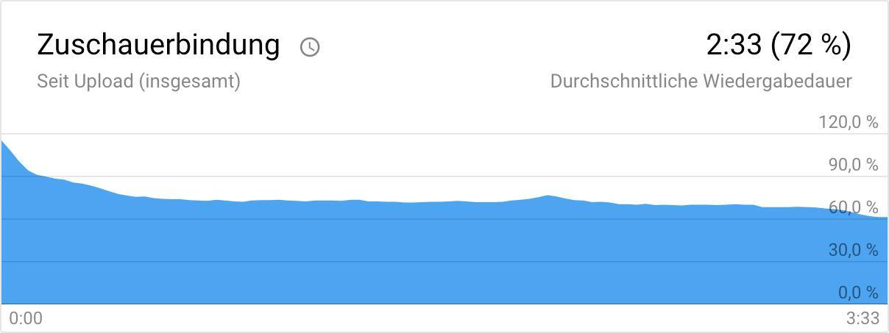Select the small mid-video bump on the retention curve
Screen dimensions: 889x333
pyautogui.click(x=548, y=196)
